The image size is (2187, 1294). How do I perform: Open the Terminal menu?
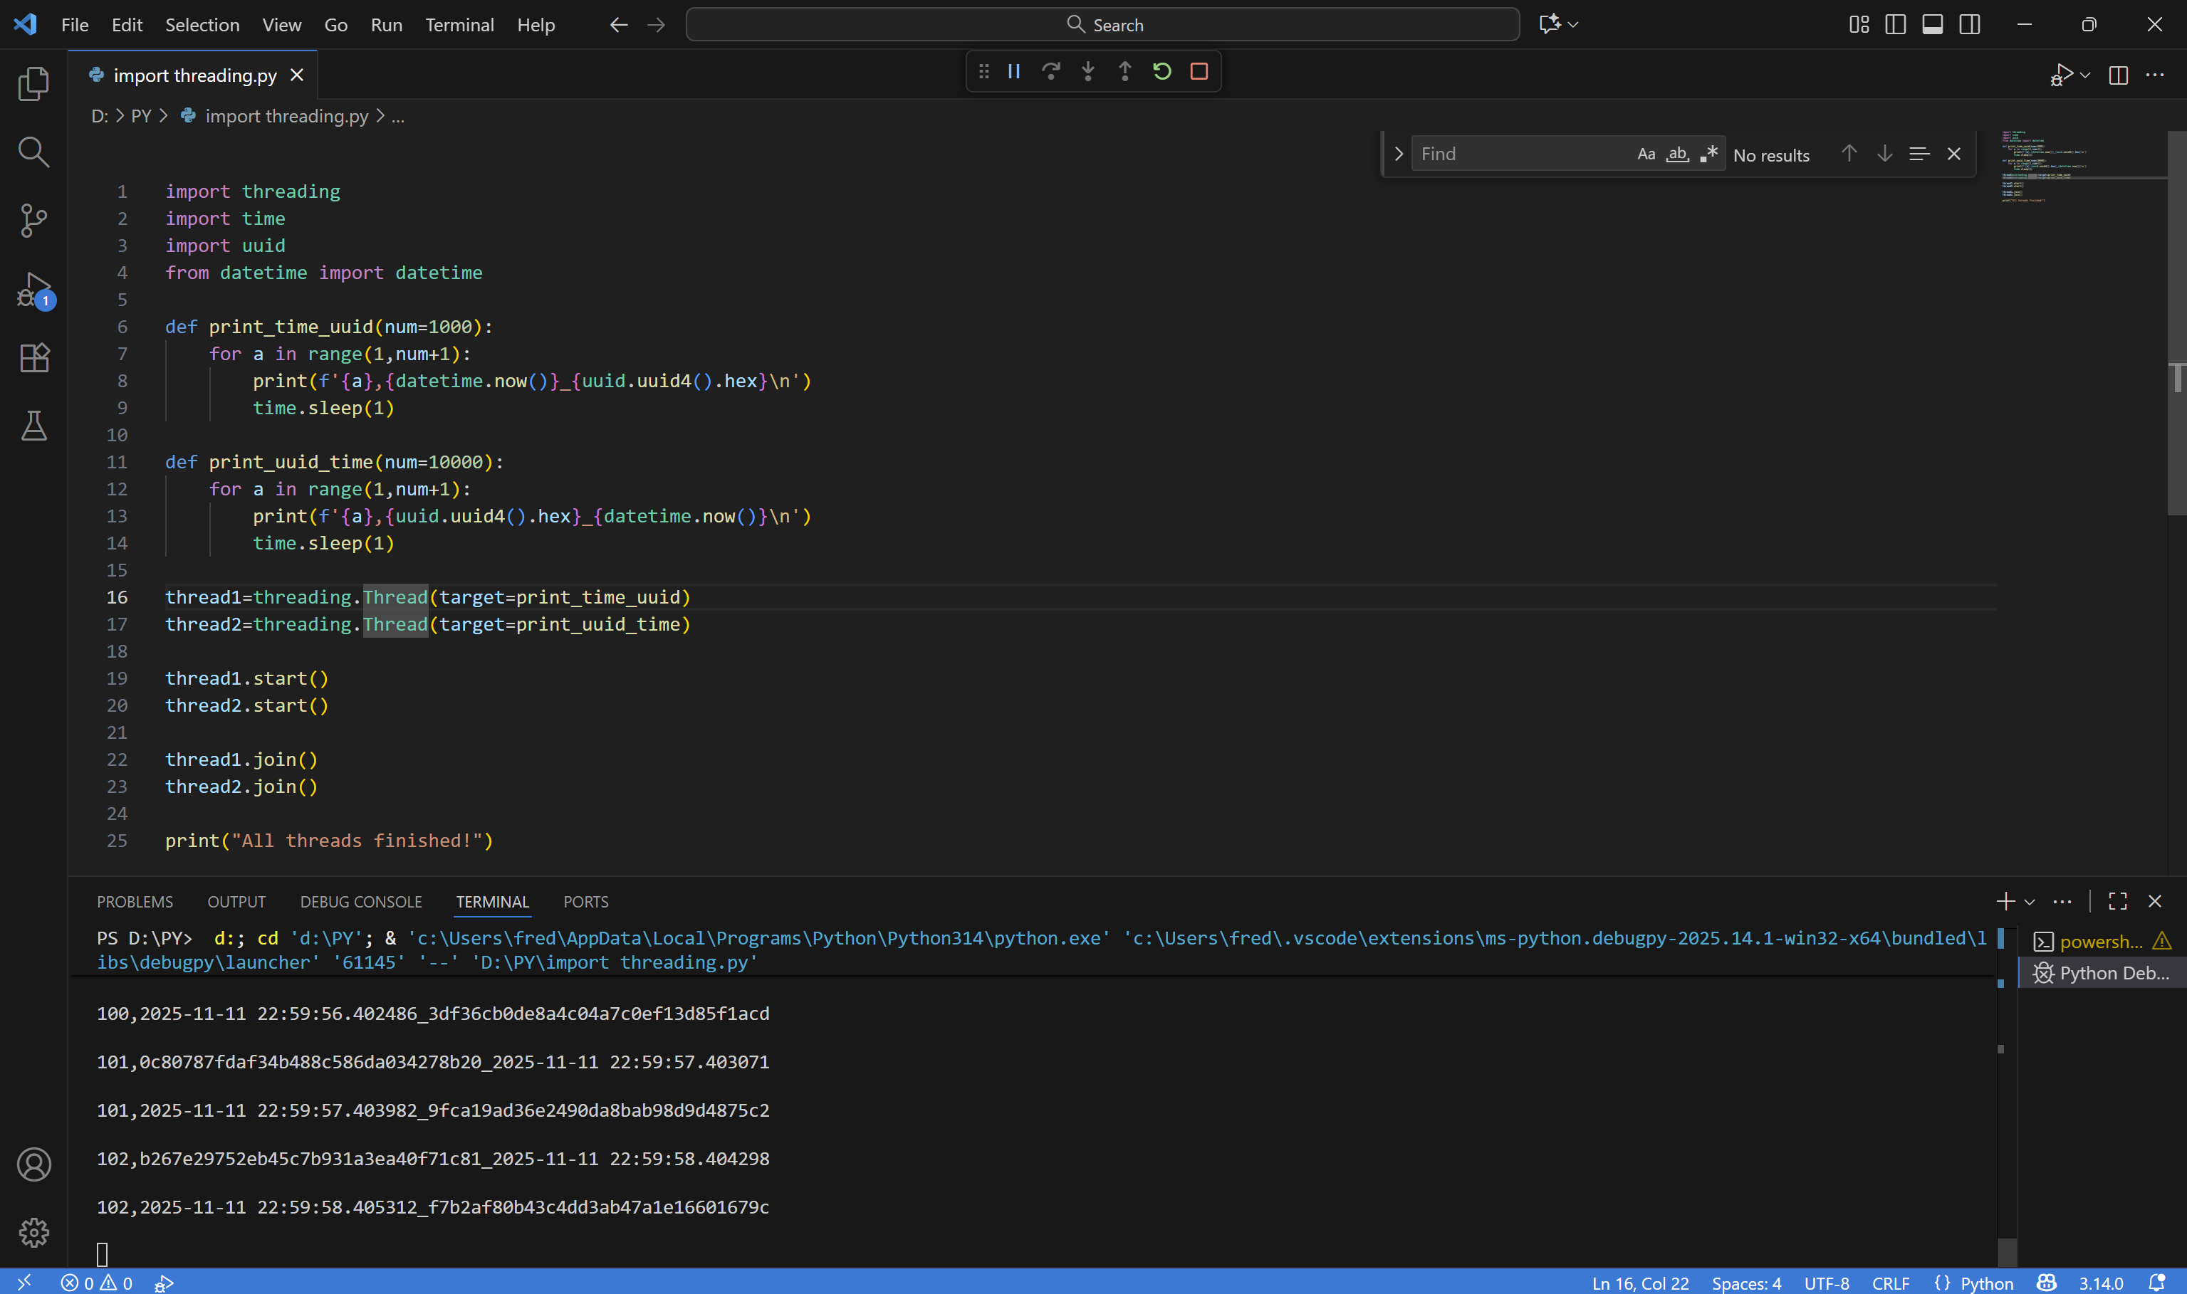click(x=459, y=24)
